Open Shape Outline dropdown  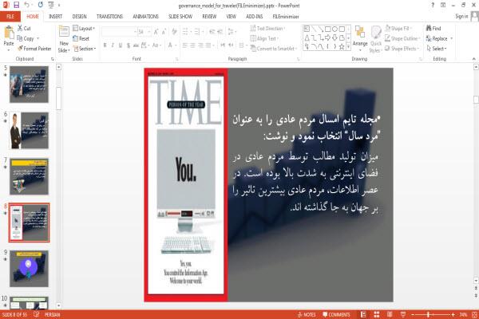coord(402,38)
